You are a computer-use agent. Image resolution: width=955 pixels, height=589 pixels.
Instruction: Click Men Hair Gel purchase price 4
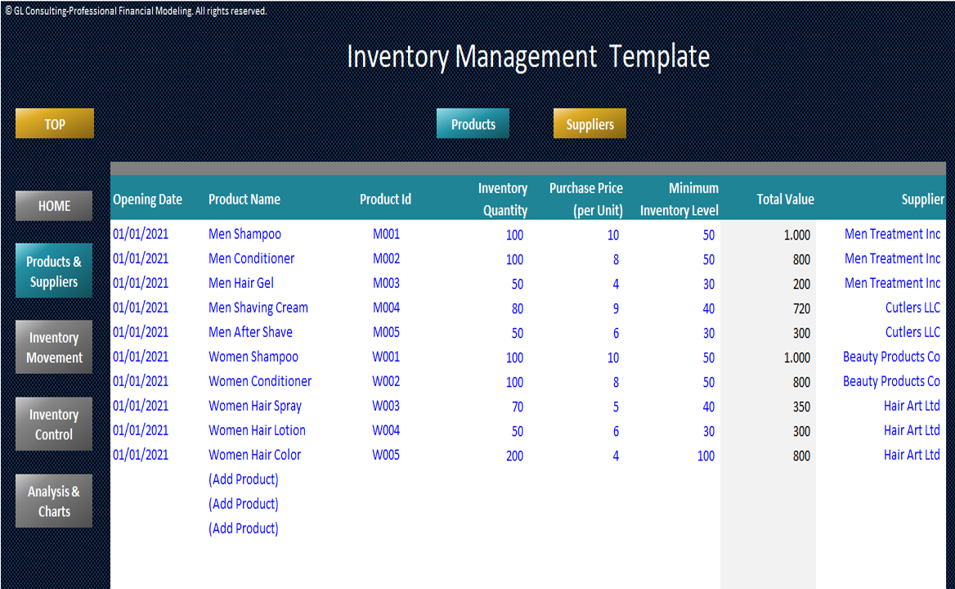click(x=616, y=284)
